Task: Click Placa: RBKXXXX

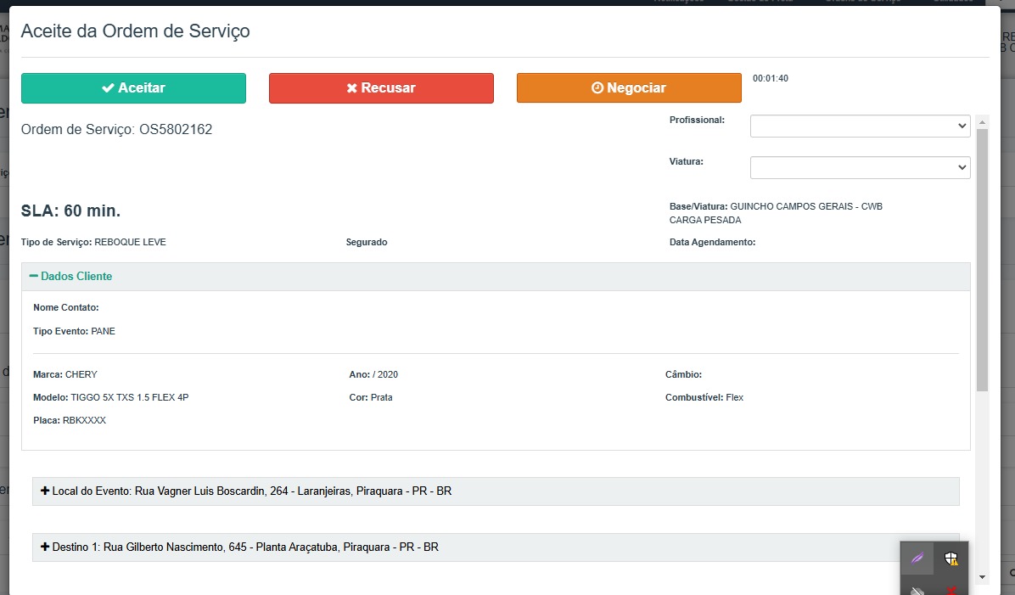Action: (x=70, y=420)
